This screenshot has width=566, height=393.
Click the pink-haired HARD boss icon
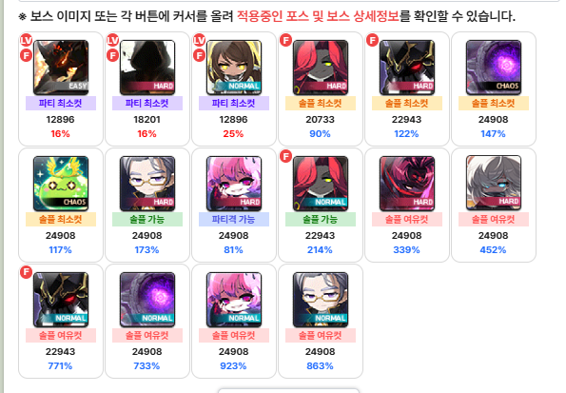pos(234,184)
